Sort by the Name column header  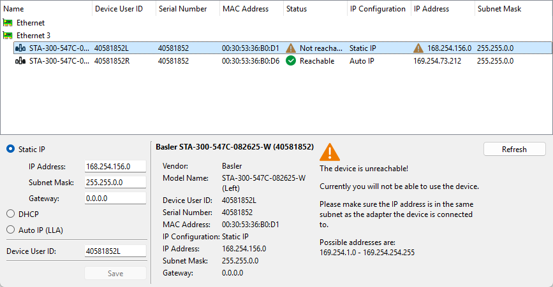click(x=46, y=9)
